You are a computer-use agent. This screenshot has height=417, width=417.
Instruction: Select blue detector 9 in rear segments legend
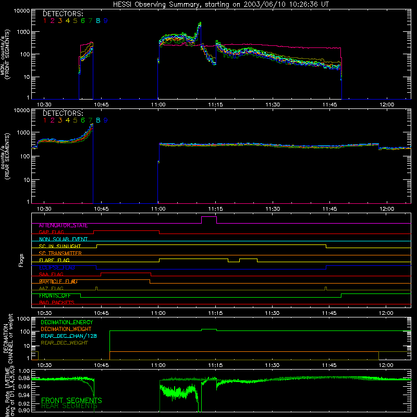[x=106, y=120]
